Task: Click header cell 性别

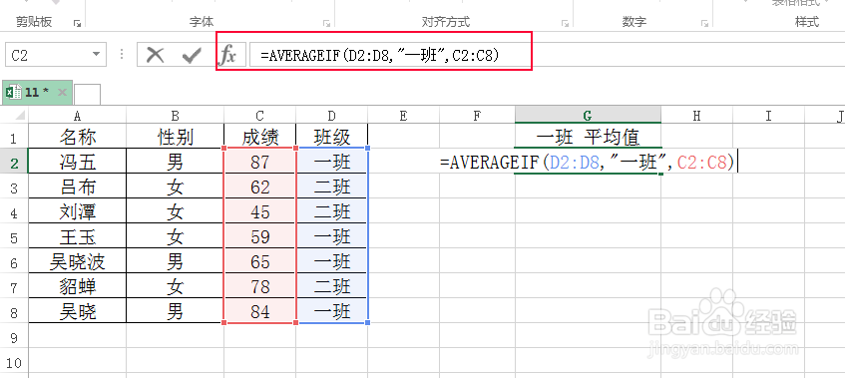Action: point(176,138)
